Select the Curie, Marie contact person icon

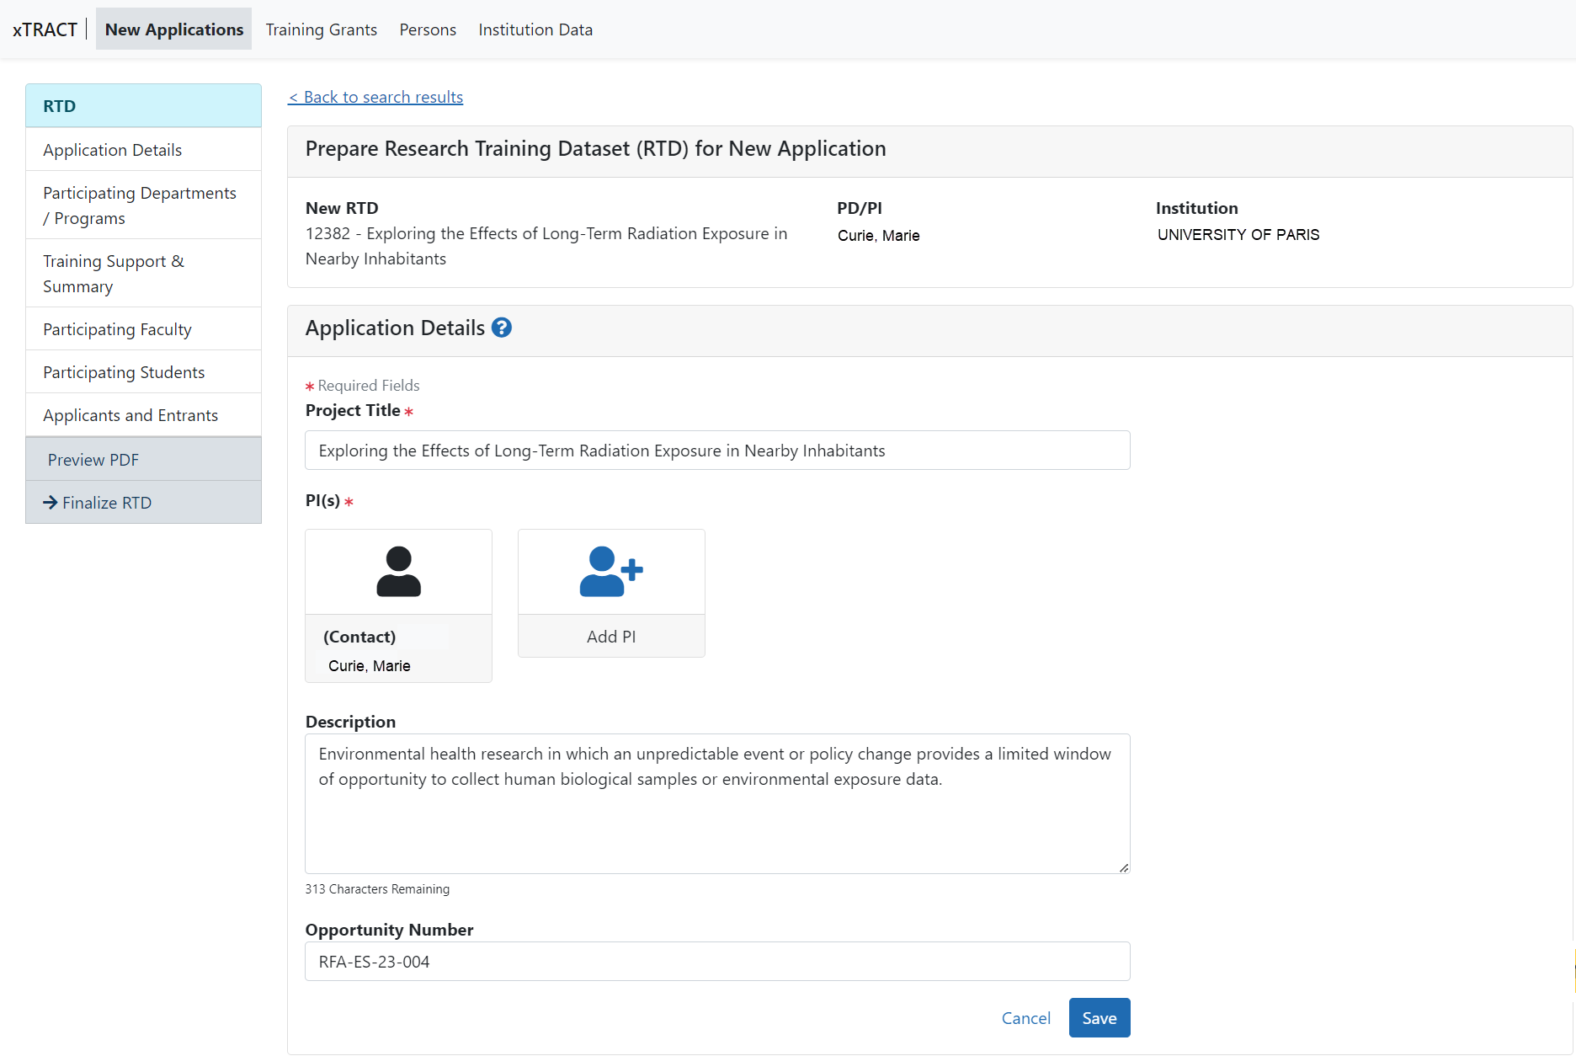(398, 571)
